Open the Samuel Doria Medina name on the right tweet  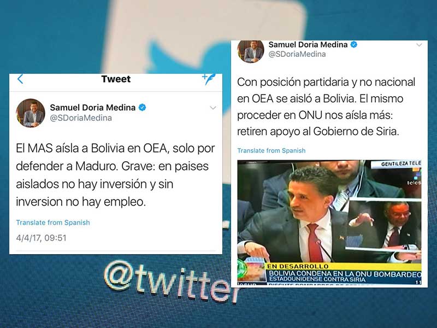pos(308,45)
